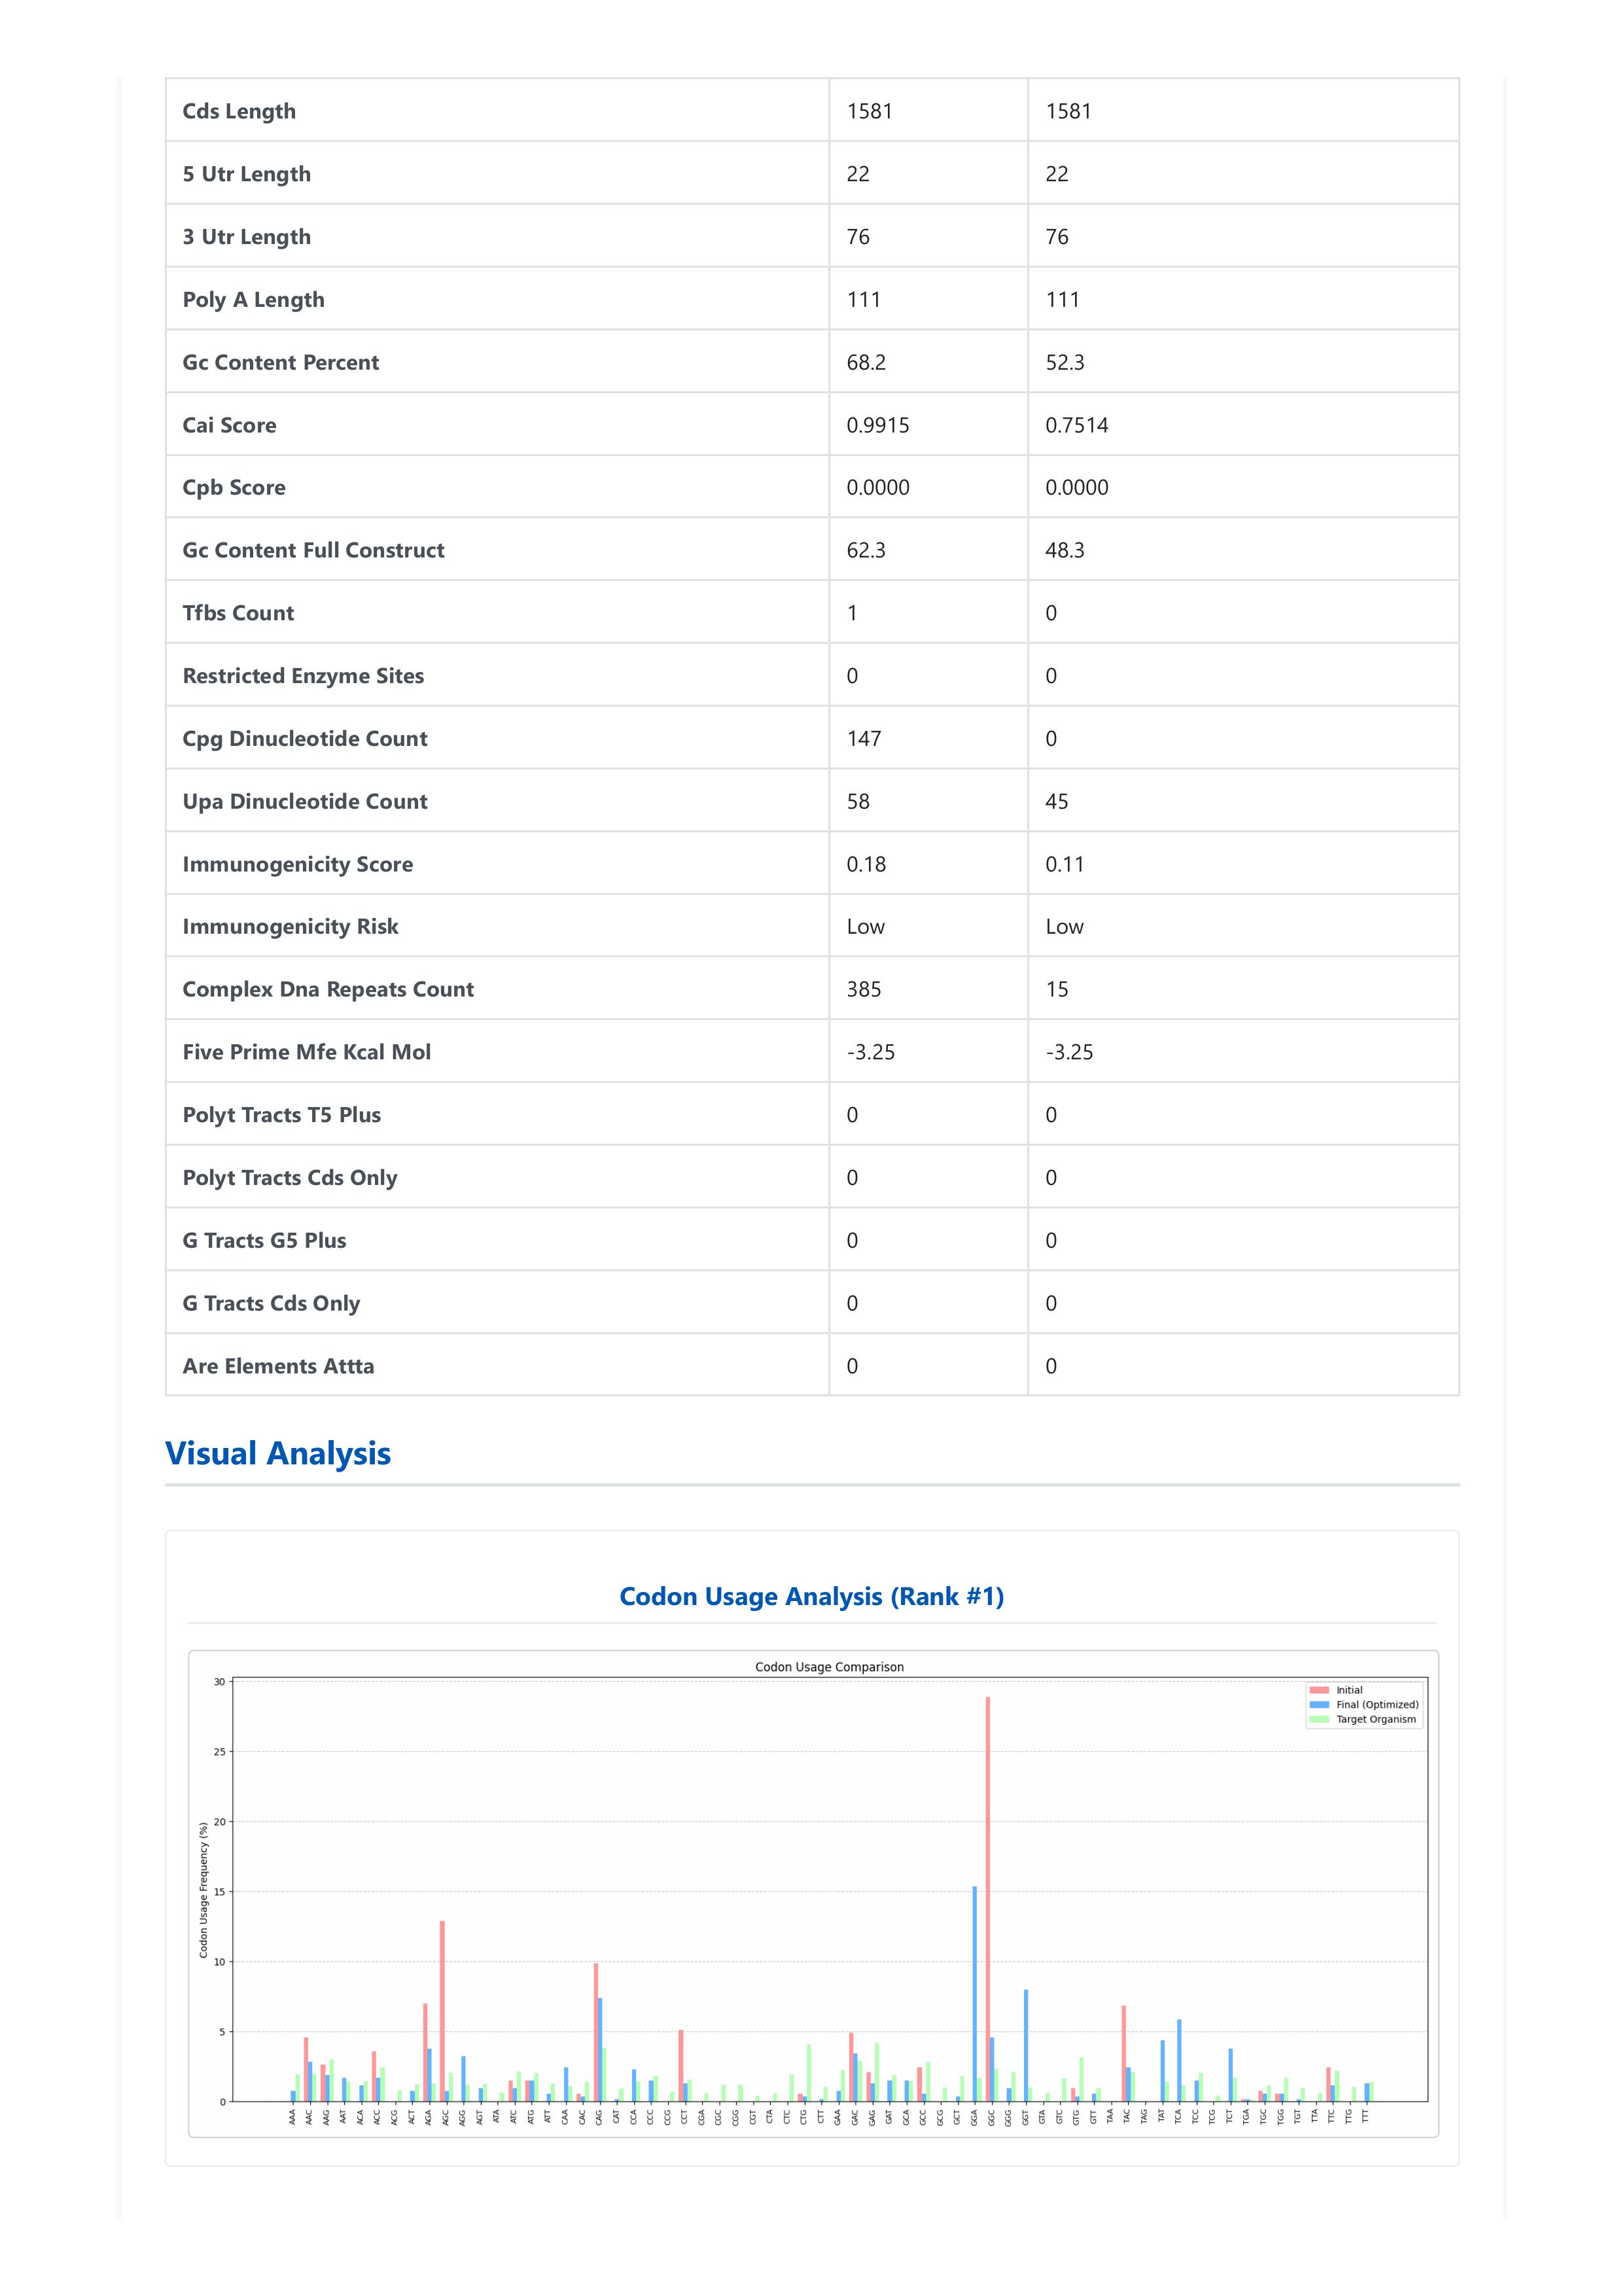
Task: Click the red Initial legend swatch
Action: coord(1319,1690)
